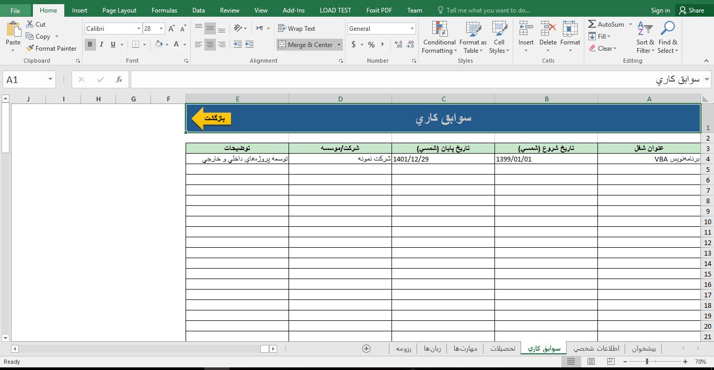Increase decimal places

click(x=398, y=45)
